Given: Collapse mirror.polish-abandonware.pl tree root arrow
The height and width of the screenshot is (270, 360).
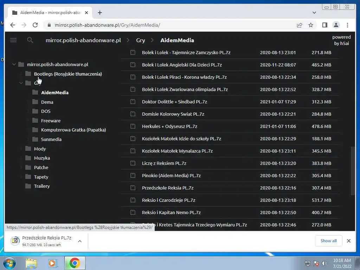Looking at the screenshot, I should click(14, 65).
